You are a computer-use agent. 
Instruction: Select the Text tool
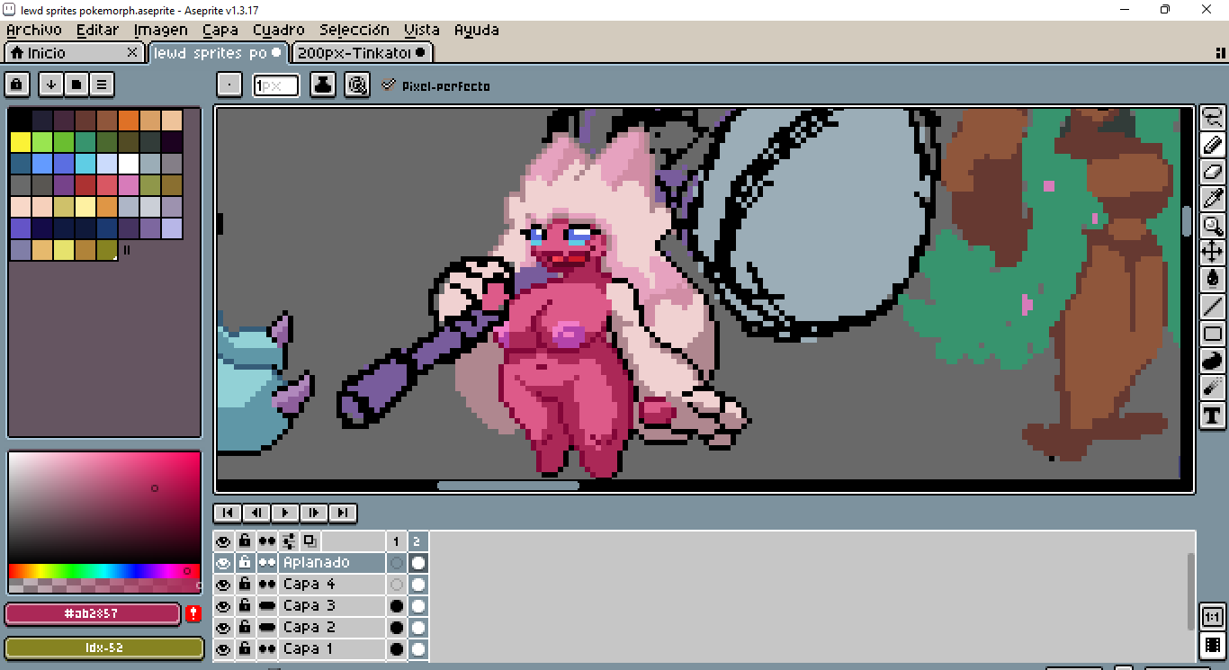pos(1213,415)
